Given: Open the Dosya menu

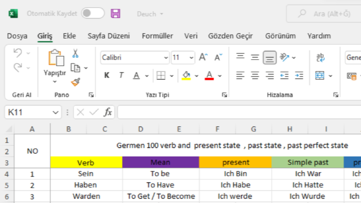Looking at the screenshot, I should 17,36.
